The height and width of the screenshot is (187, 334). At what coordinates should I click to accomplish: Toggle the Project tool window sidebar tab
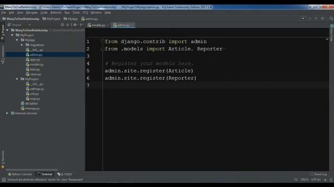(3, 32)
